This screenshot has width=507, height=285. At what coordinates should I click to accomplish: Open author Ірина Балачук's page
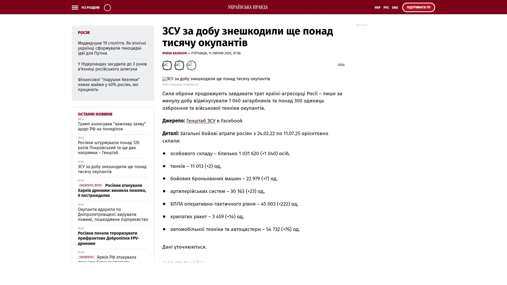tap(174, 53)
